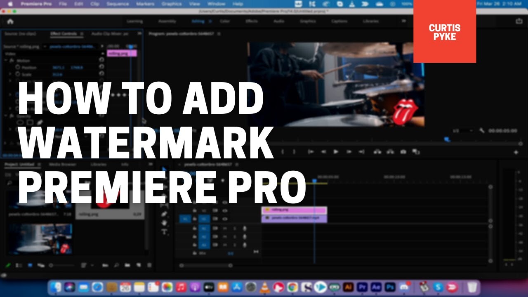Click the Lift button
Viewport: 528px width, 297px height.
click(377, 152)
